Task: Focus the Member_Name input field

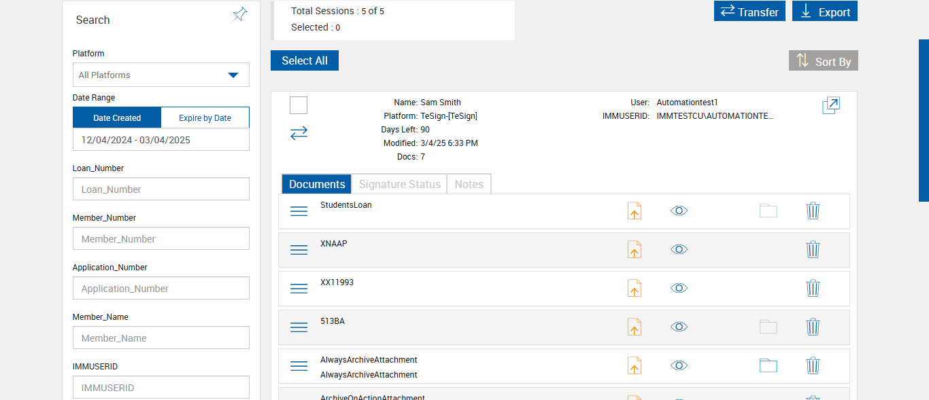Action: tap(161, 338)
